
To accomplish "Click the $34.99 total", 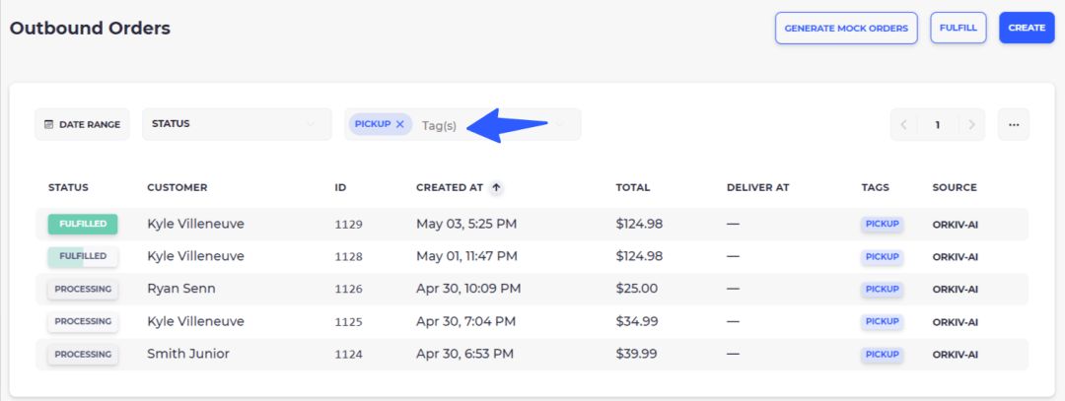I will click(636, 321).
